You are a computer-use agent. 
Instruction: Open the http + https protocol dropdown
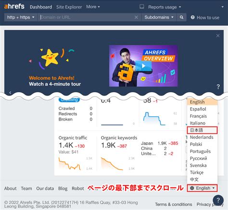tap(21, 17)
